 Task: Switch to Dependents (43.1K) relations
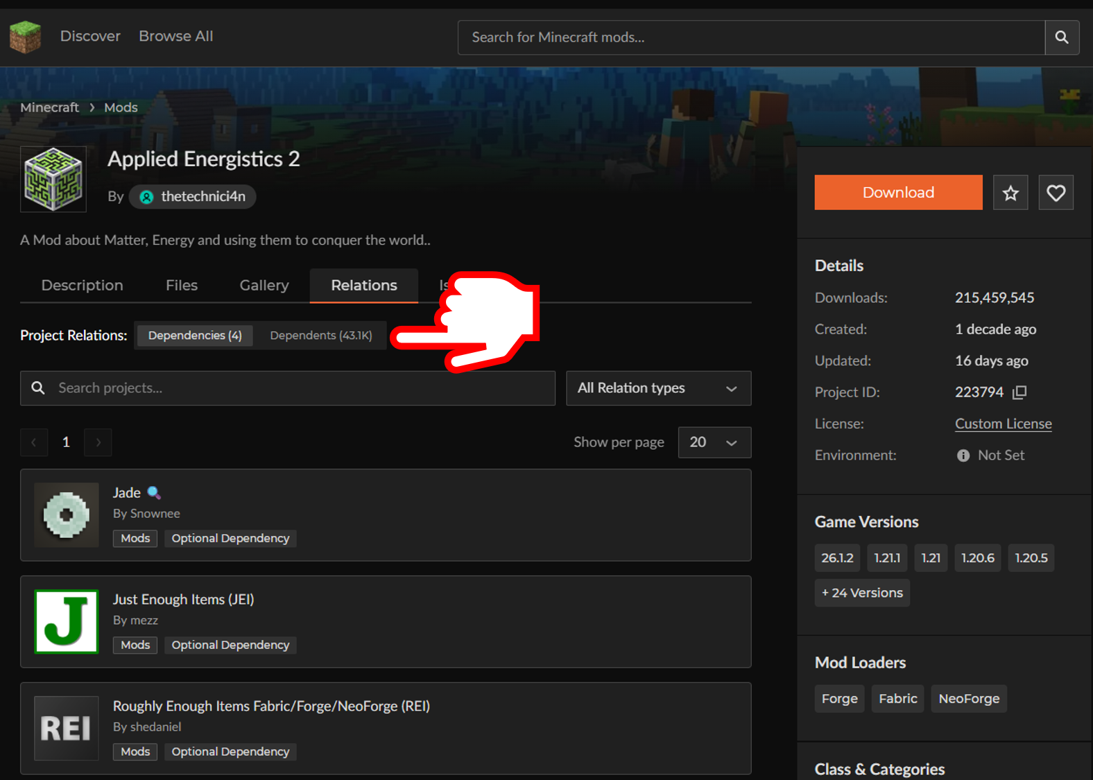(321, 336)
